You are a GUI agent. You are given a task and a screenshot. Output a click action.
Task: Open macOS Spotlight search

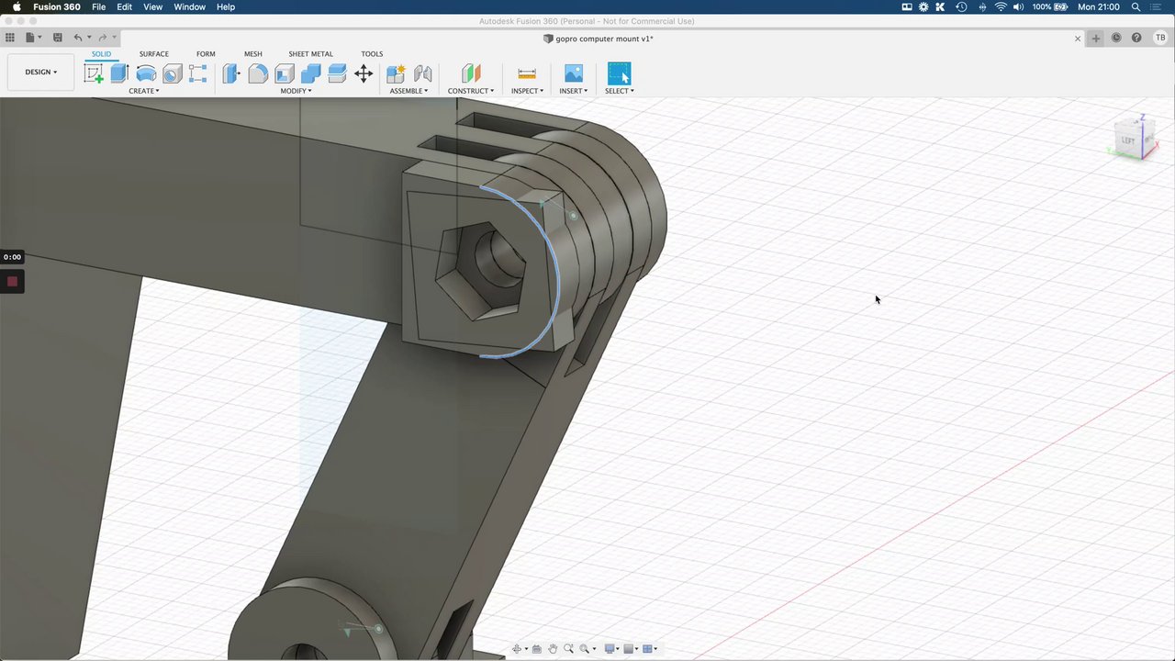coord(1136,6)
